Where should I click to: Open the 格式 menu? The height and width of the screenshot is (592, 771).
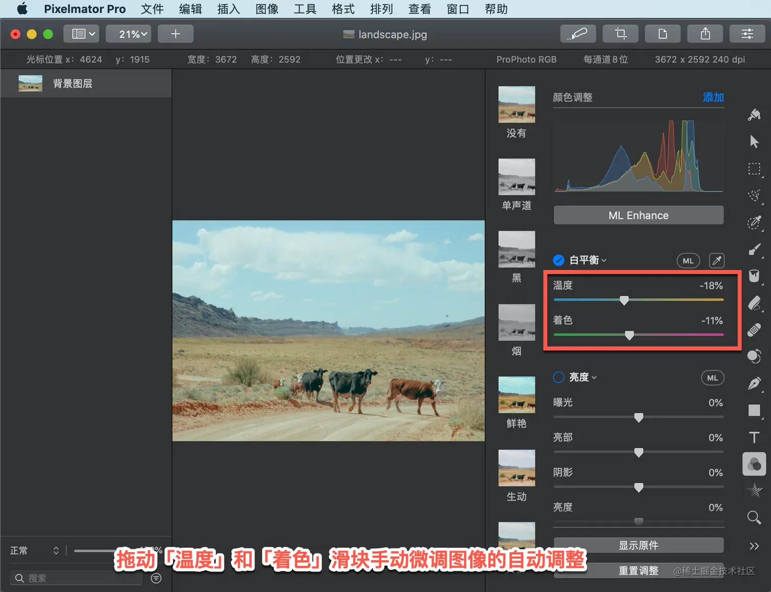[x=343, y=9]
